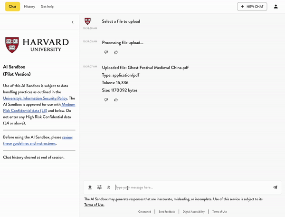Image resolution: width=285 pixels, height=217 pixels.
Task: Open the user account profile icon
Action: click(276, 7)
